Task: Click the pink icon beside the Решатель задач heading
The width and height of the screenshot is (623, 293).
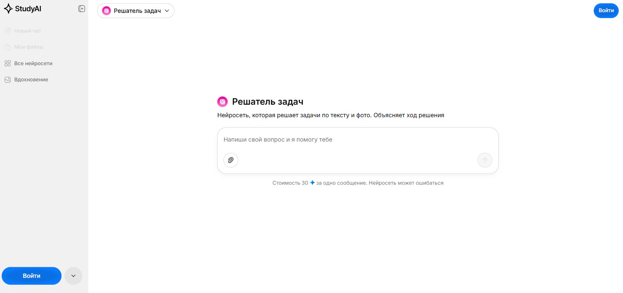Action: tap(222, 102)
